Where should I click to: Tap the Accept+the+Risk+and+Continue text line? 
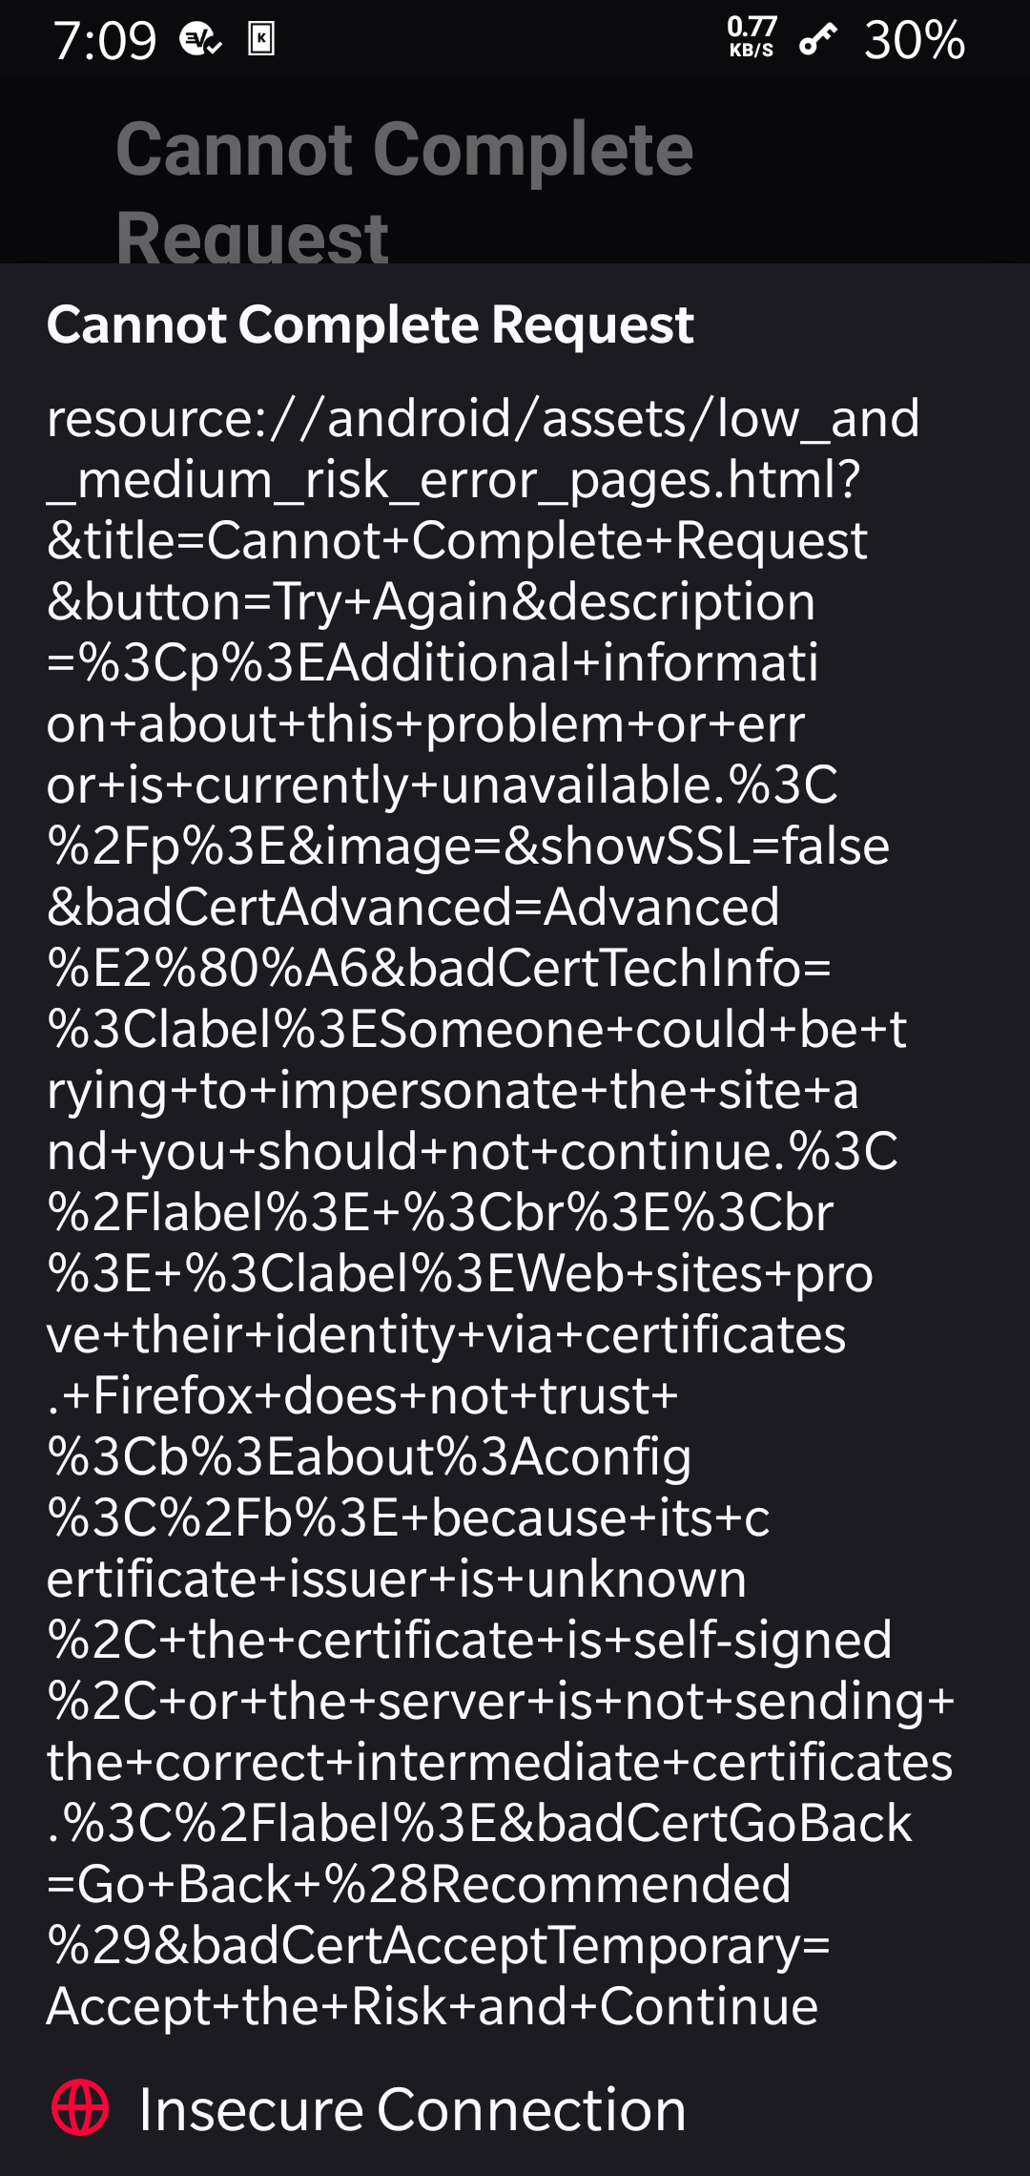[433, 2006]
